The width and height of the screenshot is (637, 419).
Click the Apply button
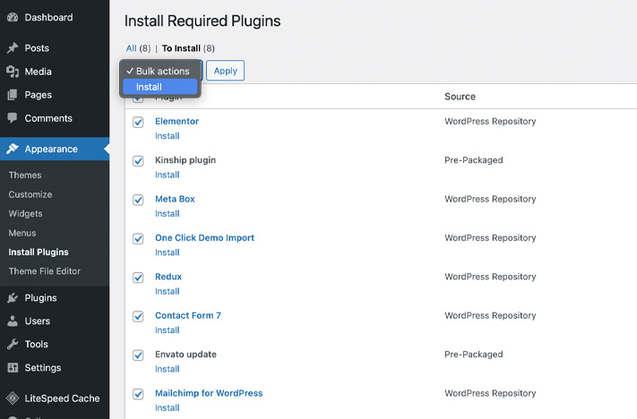pos(226,71)
